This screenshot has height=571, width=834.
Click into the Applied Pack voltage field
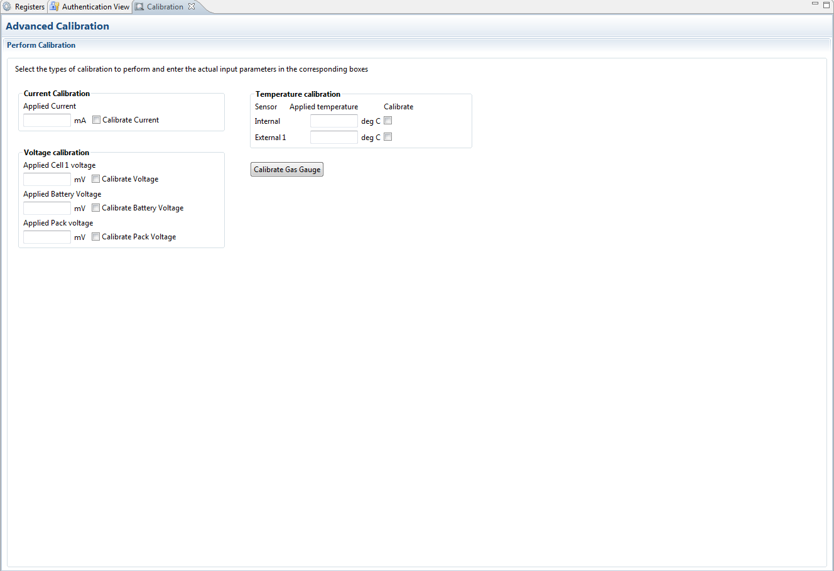click(47, 237)
